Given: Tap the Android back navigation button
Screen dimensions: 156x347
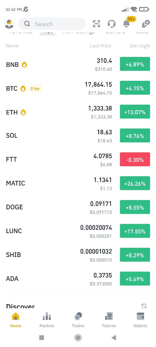Looking at the screenshot, I should coord(114,338).
